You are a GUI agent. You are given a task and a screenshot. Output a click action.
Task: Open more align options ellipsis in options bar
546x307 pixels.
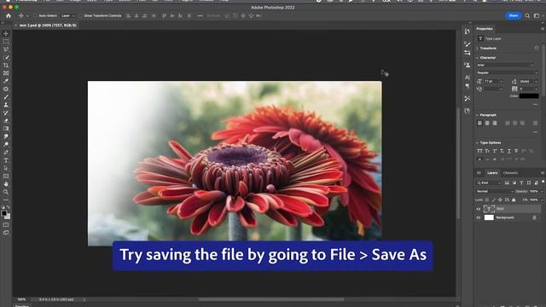pyautogui.click(x=200, y=15)
